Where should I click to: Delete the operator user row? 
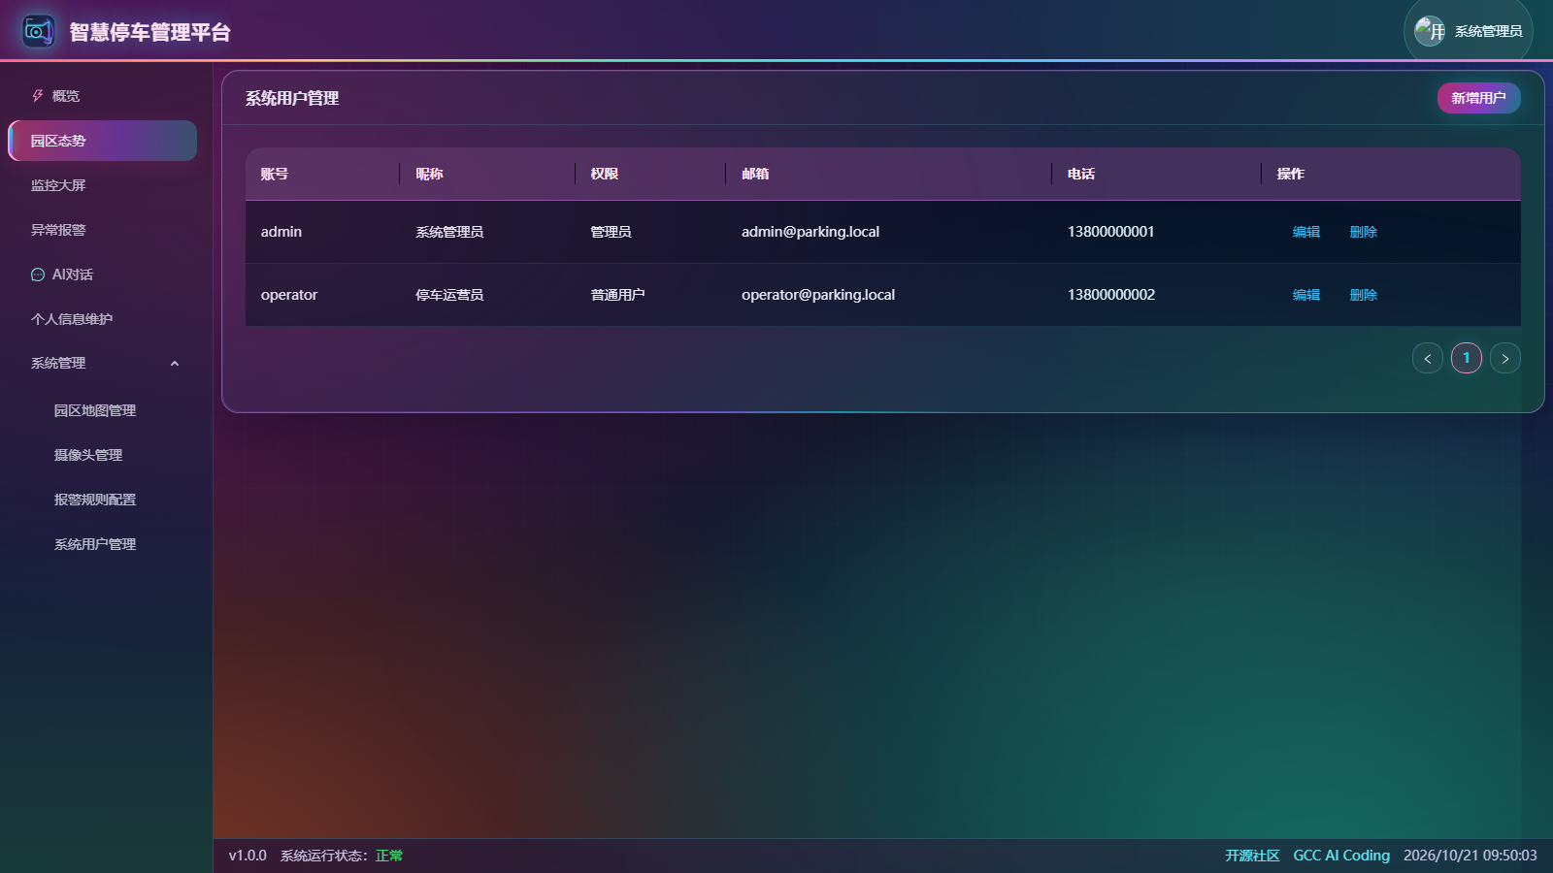[1364, 295]
